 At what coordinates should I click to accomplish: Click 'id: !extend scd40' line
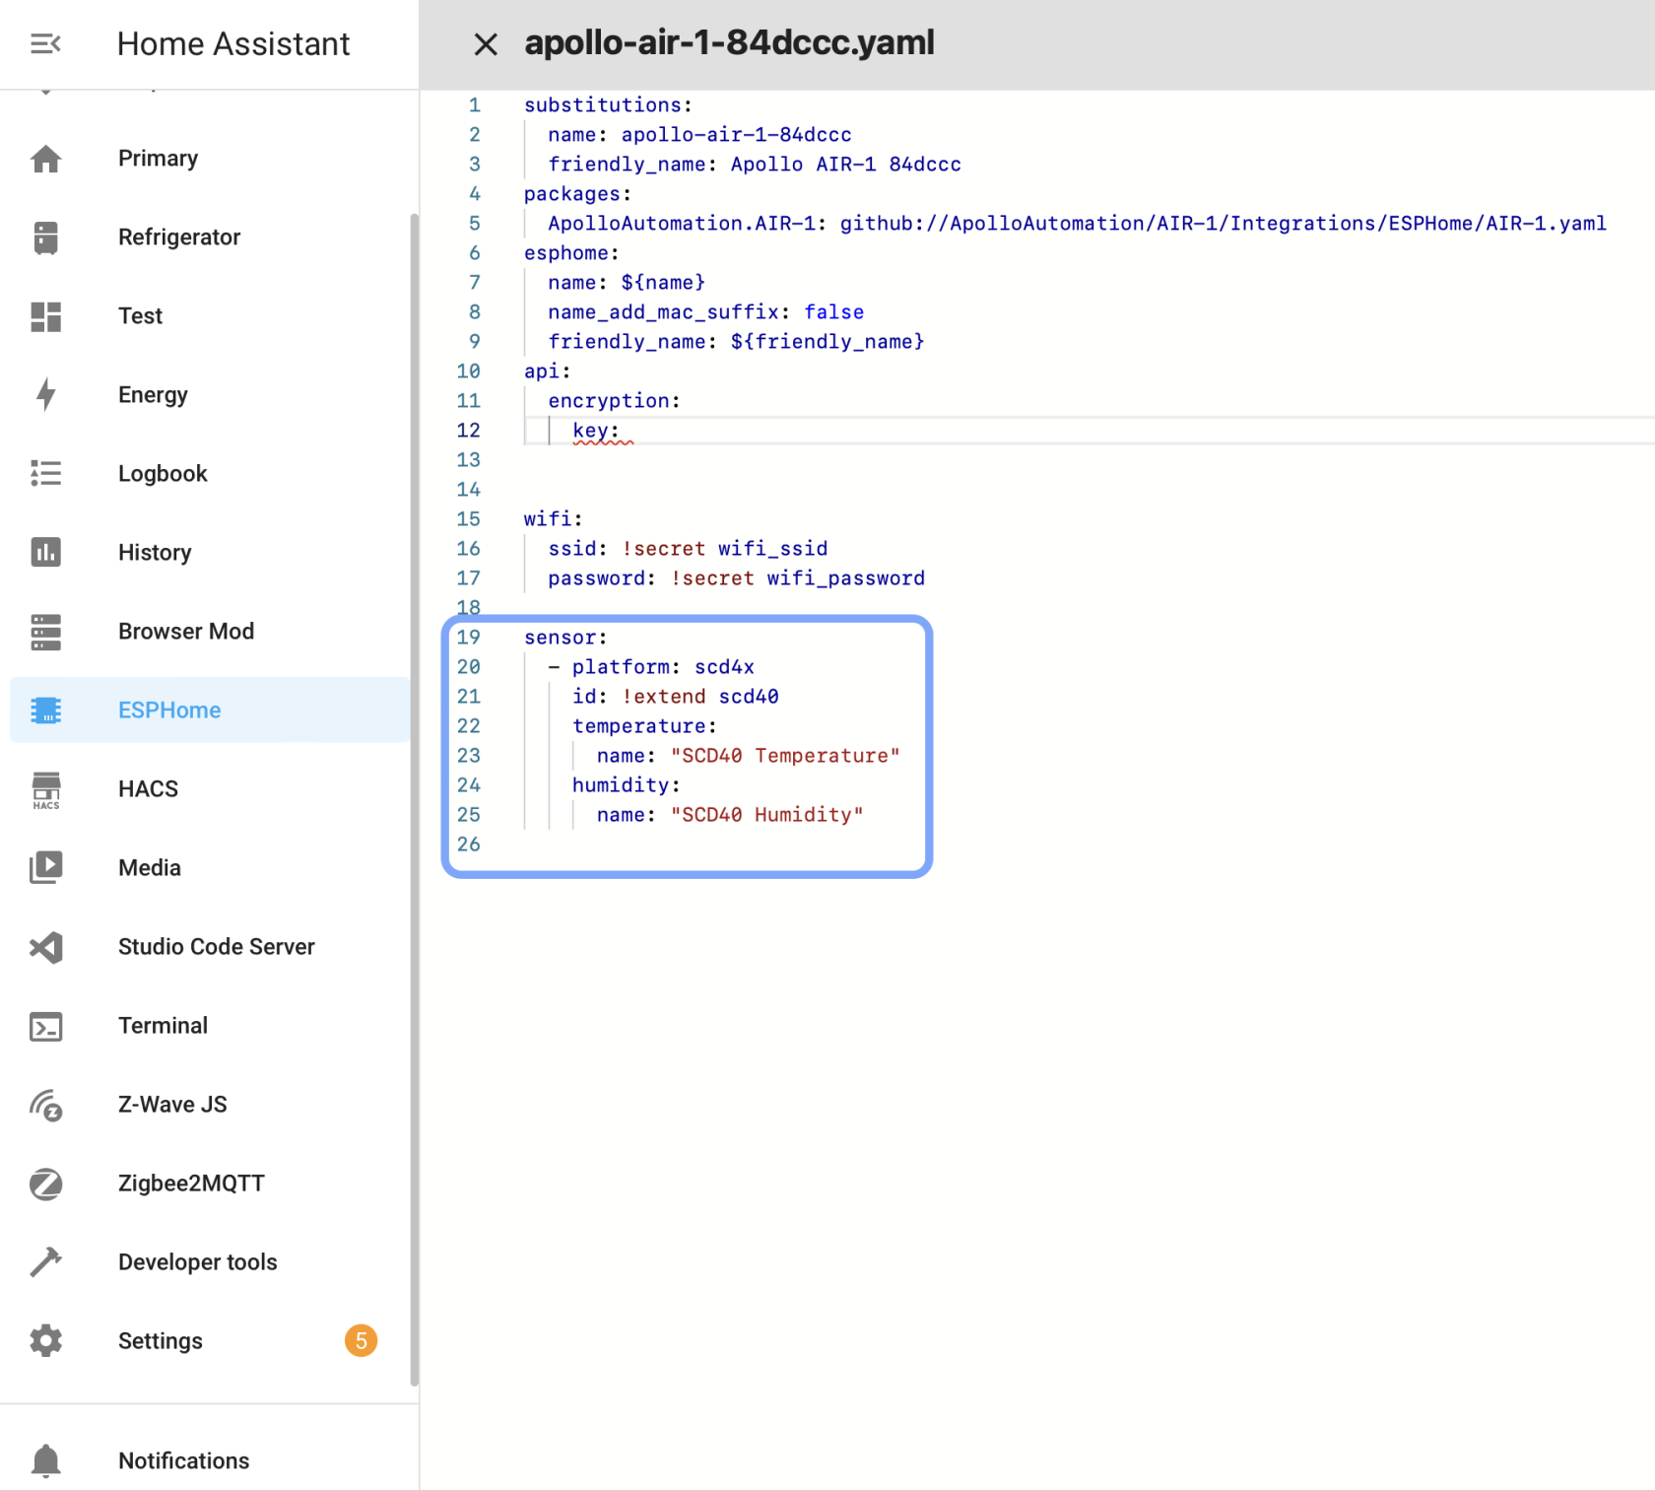click(x=675, y=697)
